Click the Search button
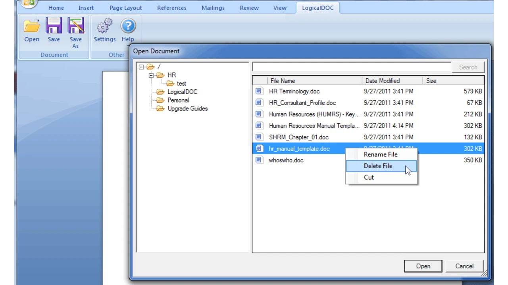The width and height of the screenshot is (508, 285). (468, 67)
